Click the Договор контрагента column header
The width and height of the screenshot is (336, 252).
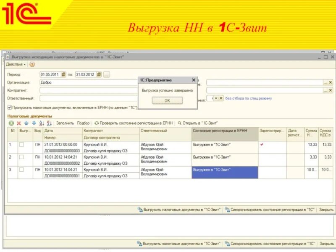point(111,138)
